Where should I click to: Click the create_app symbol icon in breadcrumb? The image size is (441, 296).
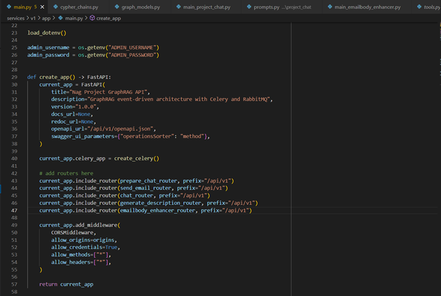pyautogui.click(x=92, y=18)
